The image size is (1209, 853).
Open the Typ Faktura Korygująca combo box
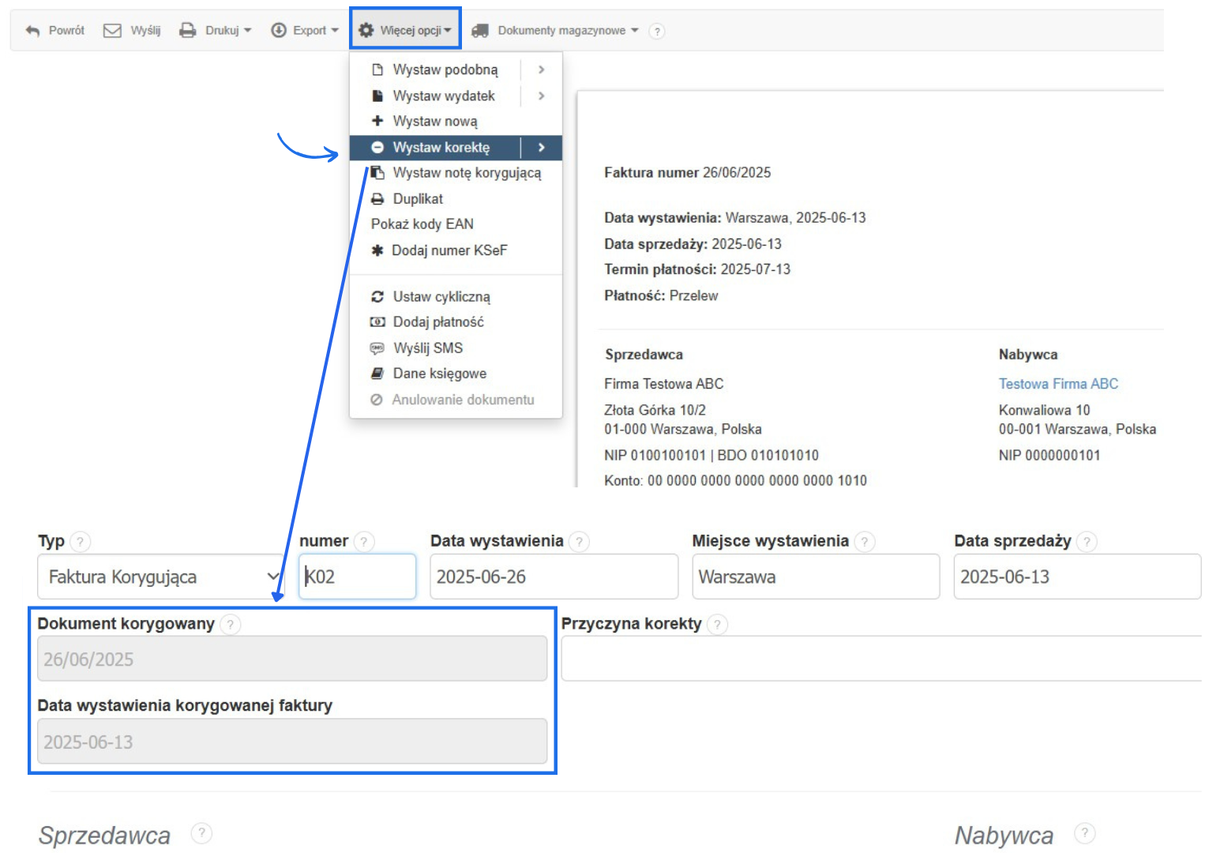pos(159,577)
